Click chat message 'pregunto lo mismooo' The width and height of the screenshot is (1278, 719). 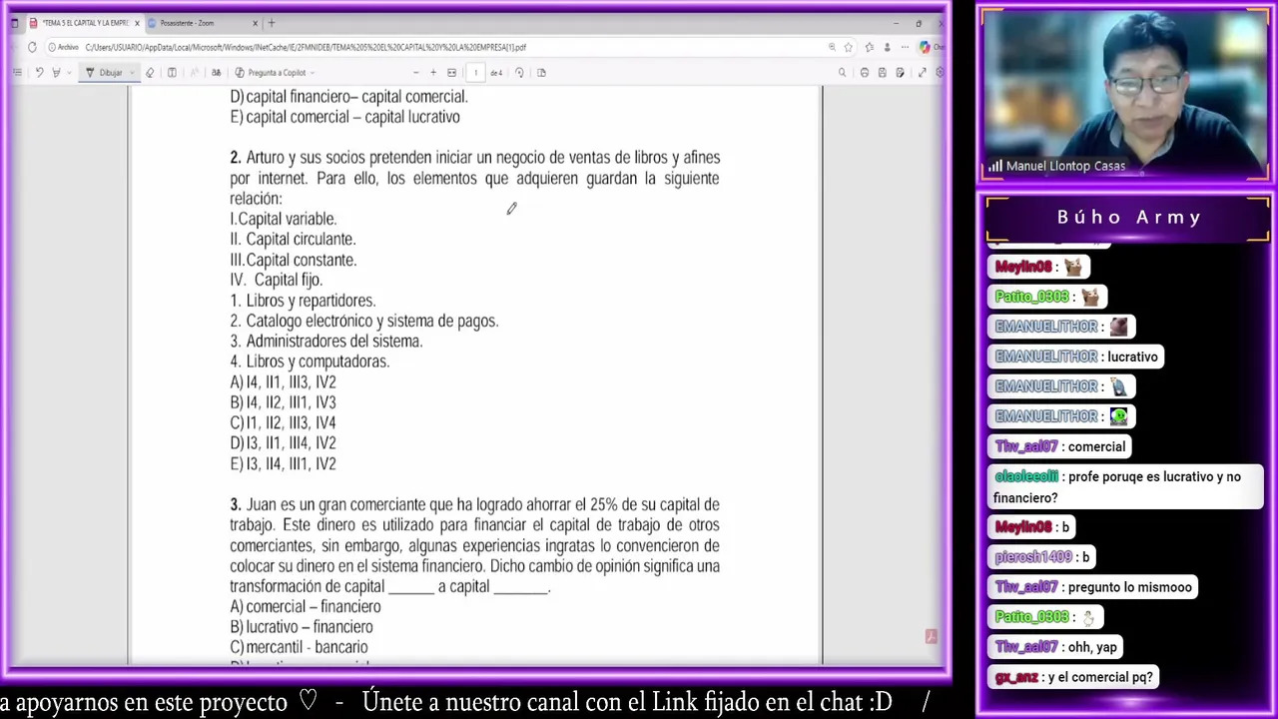click(x=1093, y=587)
